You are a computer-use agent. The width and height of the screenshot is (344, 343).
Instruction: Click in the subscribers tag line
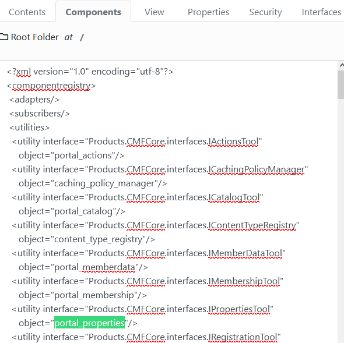click(x=40, y=114)
